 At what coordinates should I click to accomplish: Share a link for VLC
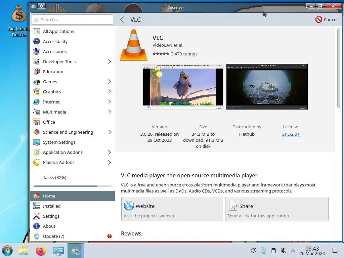pos(277,209)
